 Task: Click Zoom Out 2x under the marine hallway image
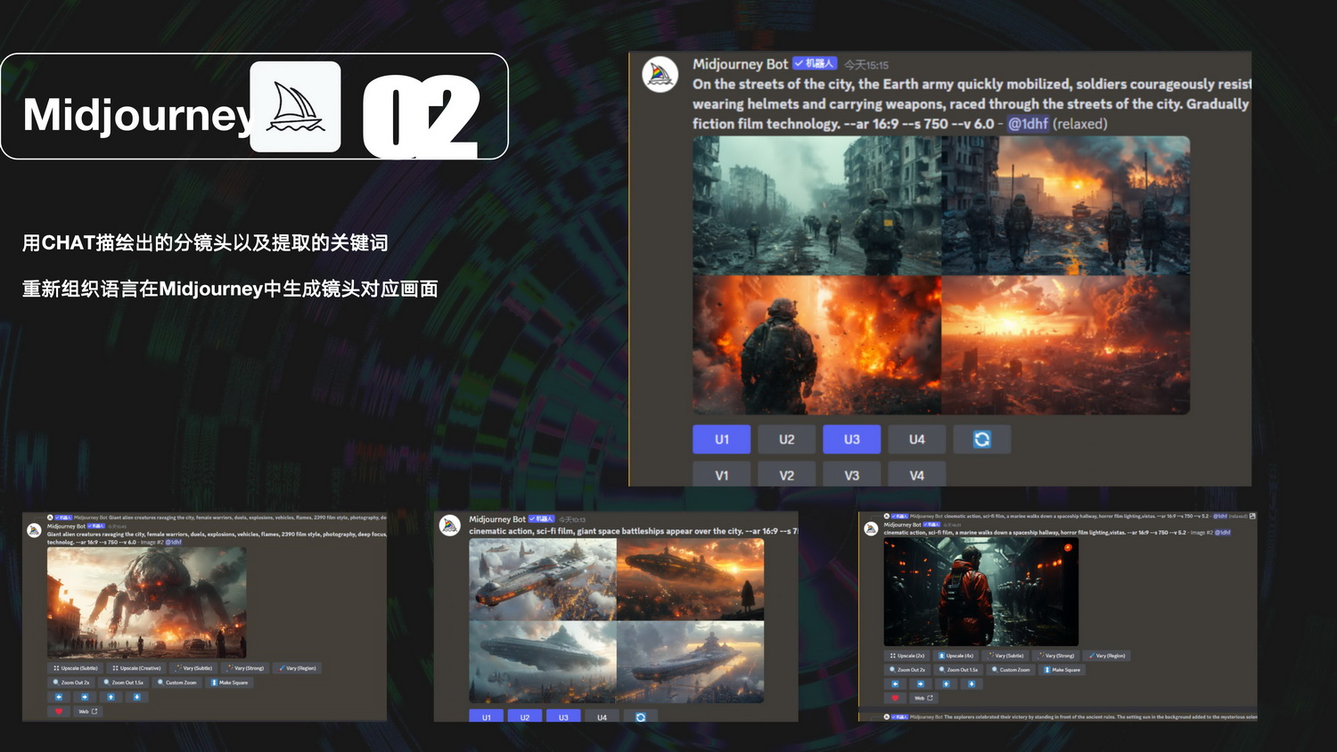[x=907, y=670]
